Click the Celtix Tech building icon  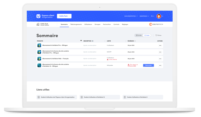click(x=38, y=24)
